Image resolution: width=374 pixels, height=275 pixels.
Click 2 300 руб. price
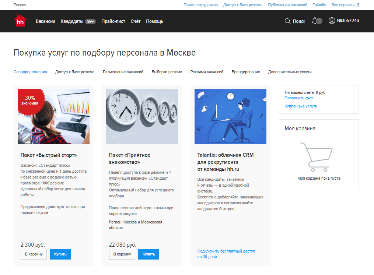click(x=33, y=245)
